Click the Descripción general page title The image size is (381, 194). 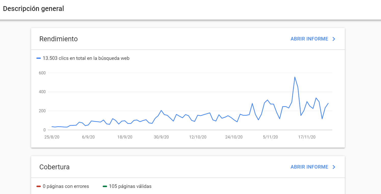(x=33, y=9)
